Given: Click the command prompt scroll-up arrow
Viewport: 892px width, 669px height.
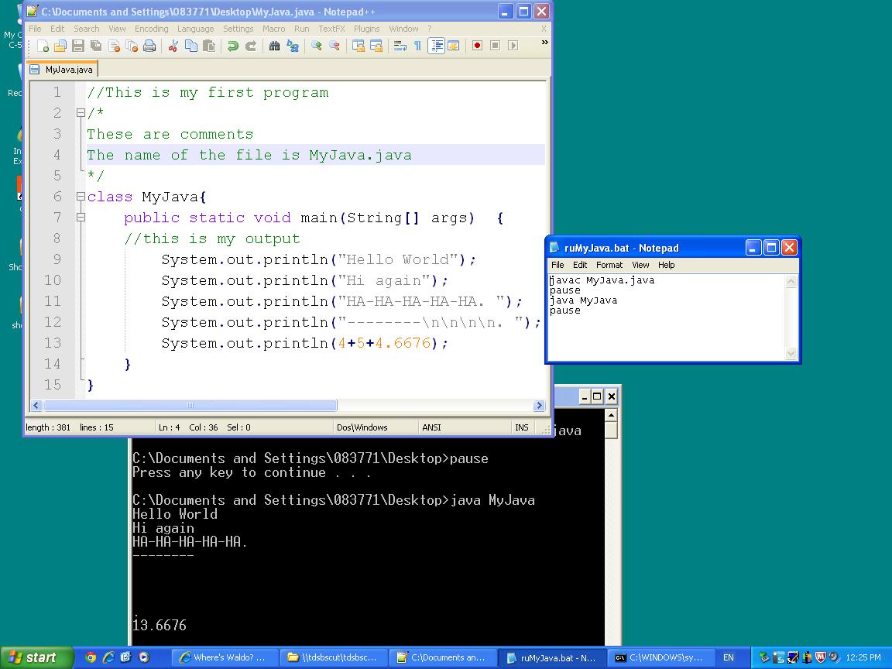Looking at the screenshot, I should coord(611,415).
